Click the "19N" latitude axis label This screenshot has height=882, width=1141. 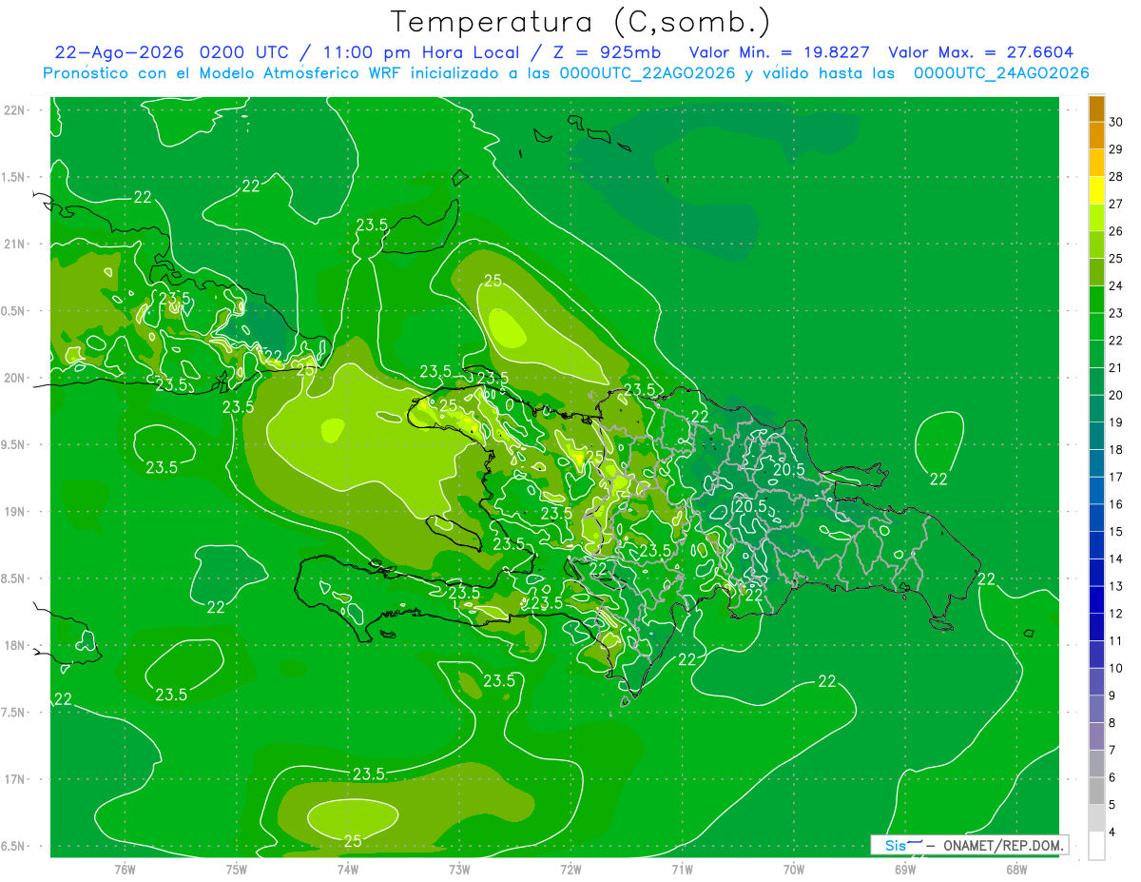click(x=14, y=511)
